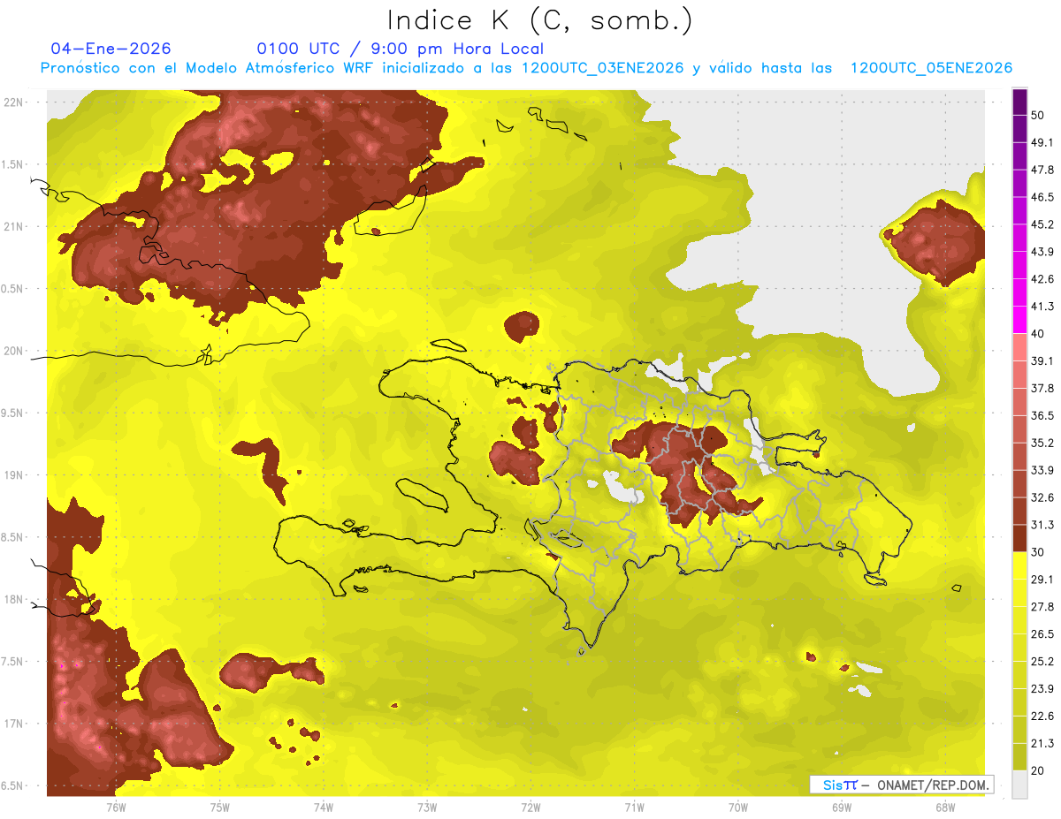Image resolution: width=1061 pixels, height=819 pixels.
Task: Click the "21.3" legend value
Action: [1043, 744]
